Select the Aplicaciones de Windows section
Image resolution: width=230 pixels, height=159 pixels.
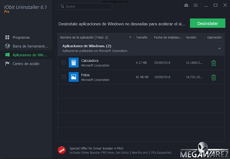(x=26, y=55)
